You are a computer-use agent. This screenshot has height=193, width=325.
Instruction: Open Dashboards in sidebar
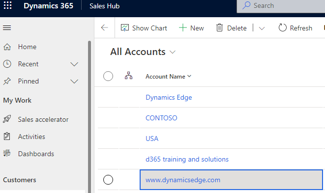coord(36,154)
